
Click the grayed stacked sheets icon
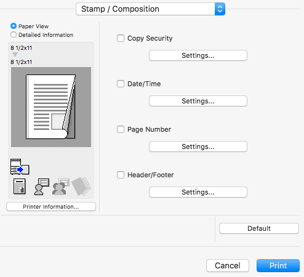click(x=81, y=187)
